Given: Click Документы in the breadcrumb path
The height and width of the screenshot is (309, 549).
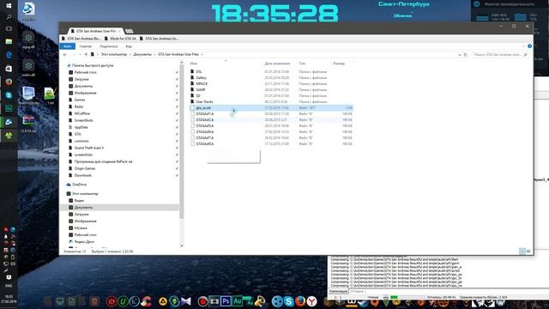Looking at the screenshot, I should tap(142, 55).
